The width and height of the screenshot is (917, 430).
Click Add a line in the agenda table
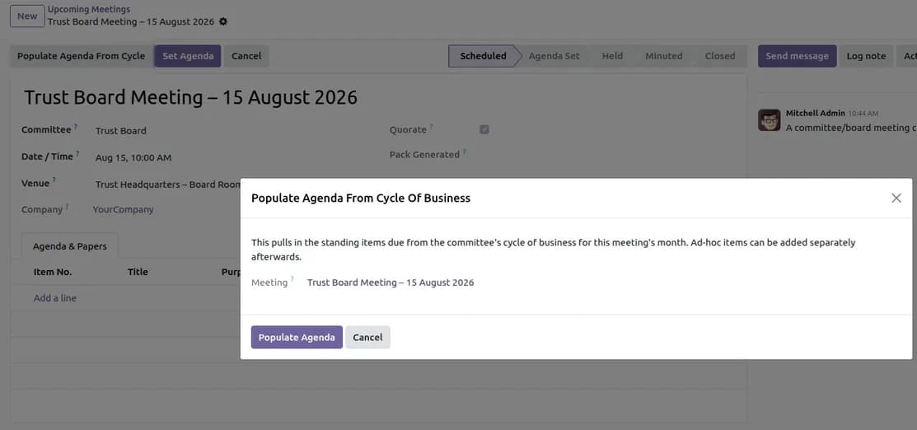pyautogui.click(x=55, y=297)
